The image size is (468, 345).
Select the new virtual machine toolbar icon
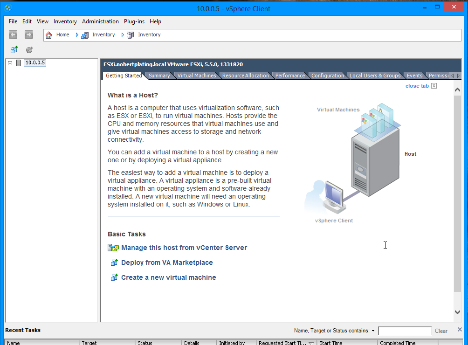tap(13, 49)
